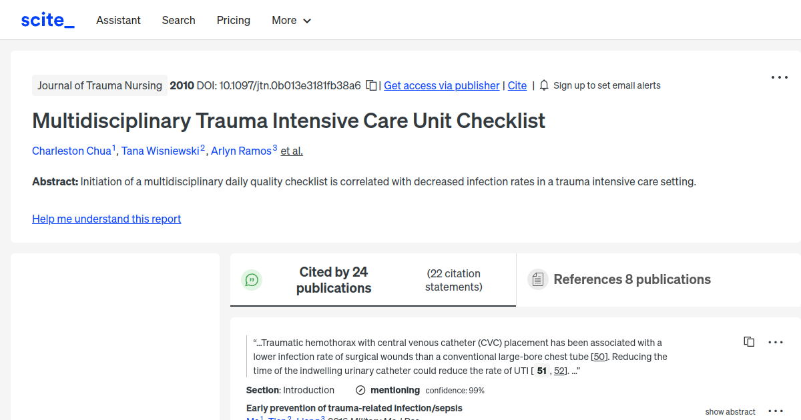Open the top-right three-dot overflow menu

click(779, 77)
